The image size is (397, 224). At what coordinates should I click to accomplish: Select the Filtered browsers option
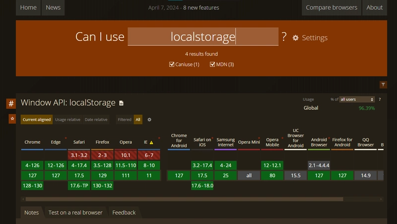click(x=125, y=120)
